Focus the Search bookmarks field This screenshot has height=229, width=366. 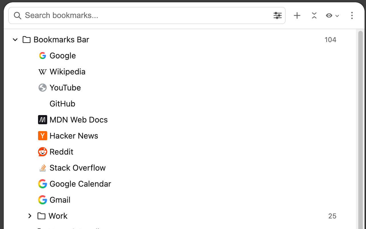click(146, 15)
